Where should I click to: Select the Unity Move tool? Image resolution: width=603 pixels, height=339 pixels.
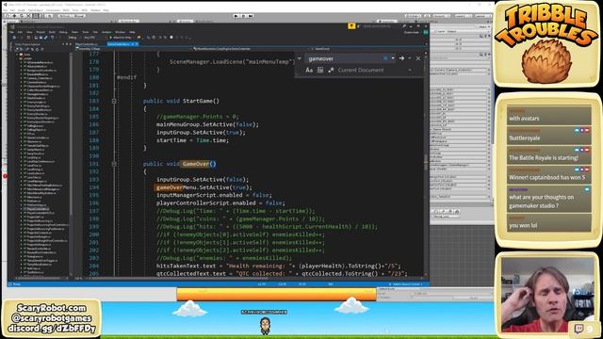point(14,16)
